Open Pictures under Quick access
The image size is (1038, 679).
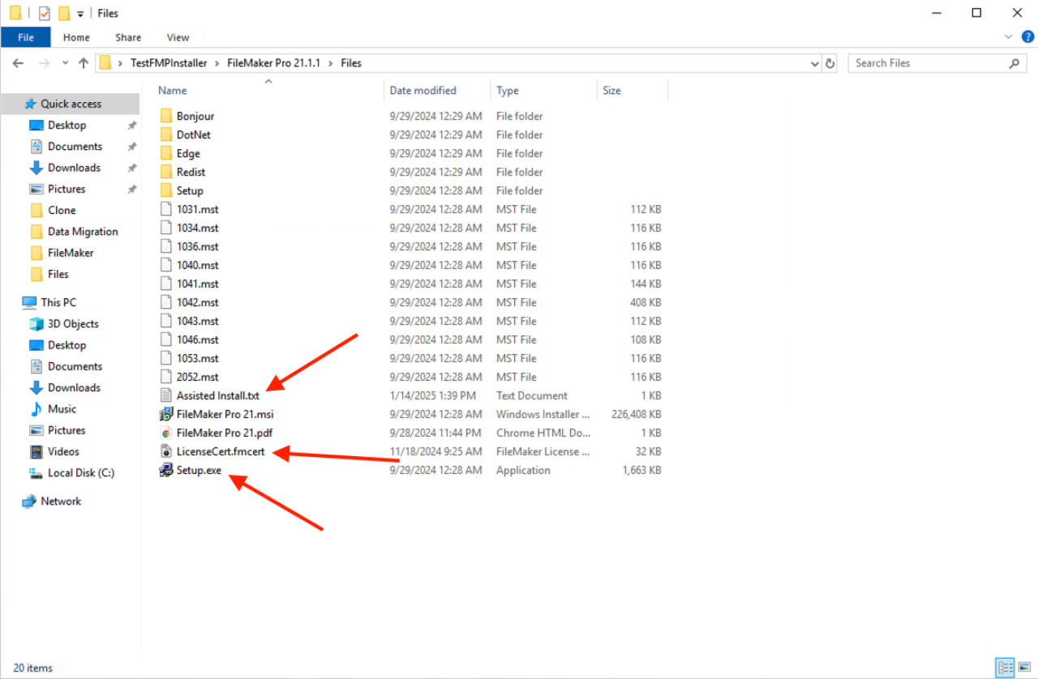pyautogui.click(x=66, y=189)
